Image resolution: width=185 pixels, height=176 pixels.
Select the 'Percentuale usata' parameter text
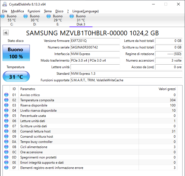[33, 116]
